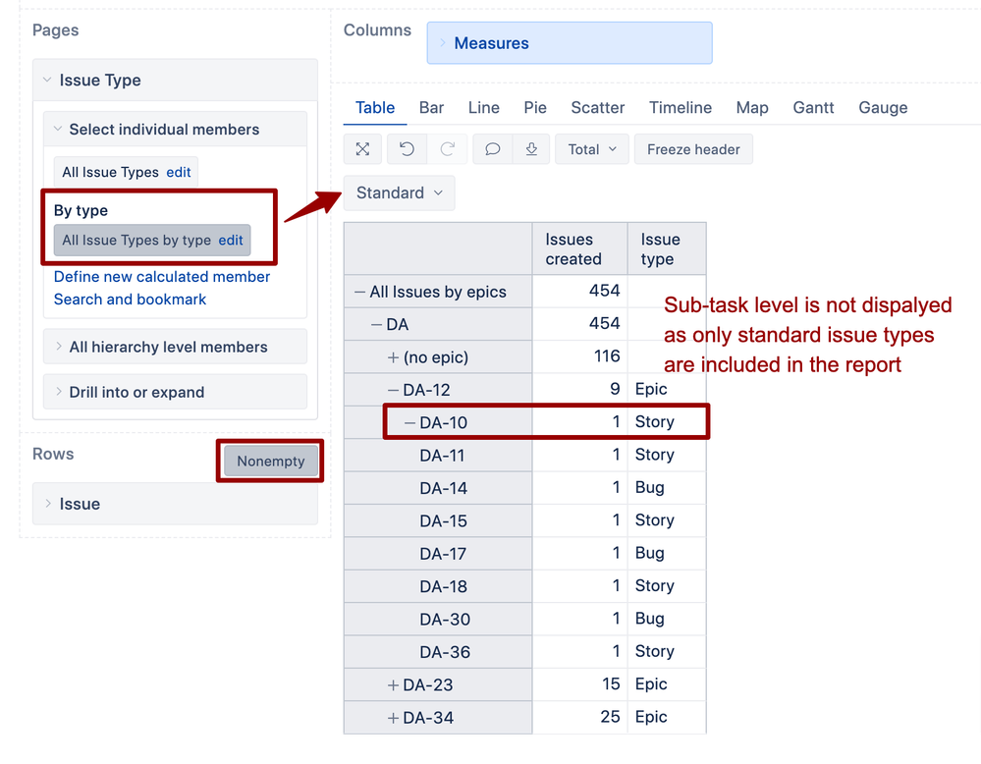The height and width of the screenshot is (764, 981).
Task: Collapse the DA project row
Action: tap(376, 324)
